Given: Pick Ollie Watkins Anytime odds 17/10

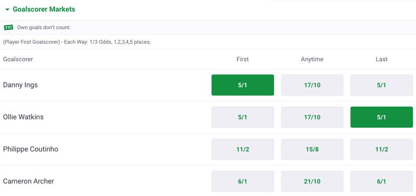Looking at the screenshot, I should (312, 117).
